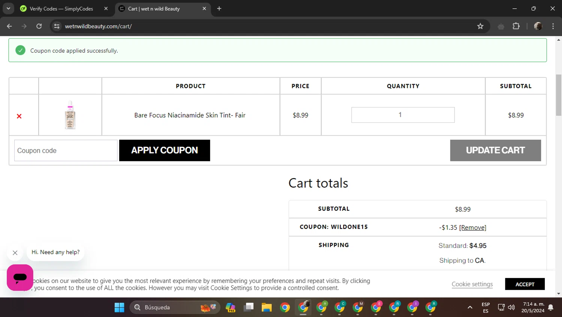Click the COUPON: WILDONE15 label
Screen dimensions: 562x317
[334, 227]
